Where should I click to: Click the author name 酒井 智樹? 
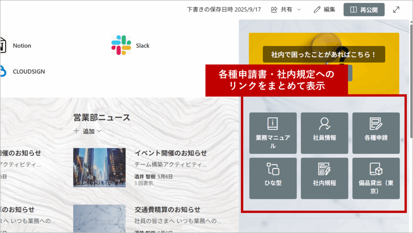coord(145,177)
